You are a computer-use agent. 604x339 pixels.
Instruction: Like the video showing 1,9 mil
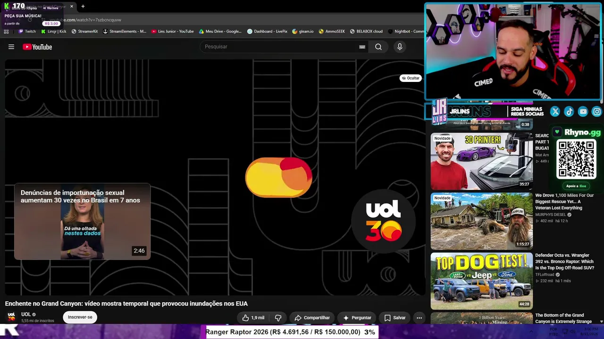tap(253, 318)
